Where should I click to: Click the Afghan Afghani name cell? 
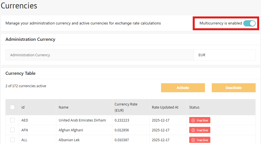point(71,130)
